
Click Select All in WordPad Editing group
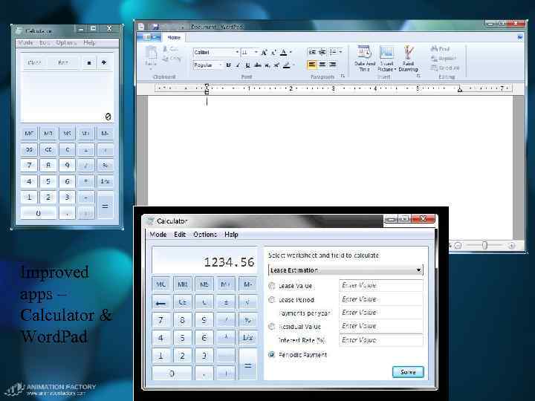(445, 68)
